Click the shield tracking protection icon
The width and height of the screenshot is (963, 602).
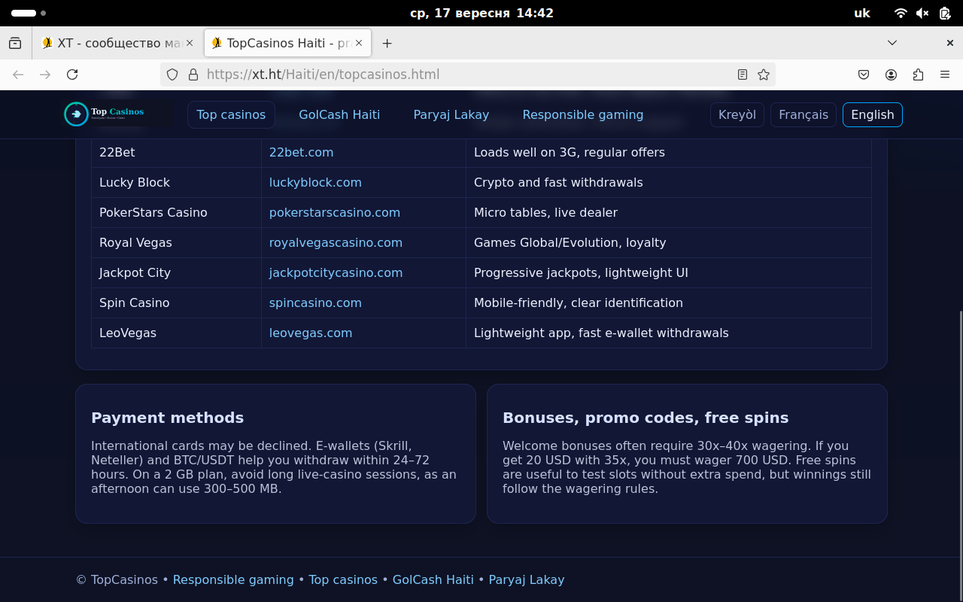point(172,74)
